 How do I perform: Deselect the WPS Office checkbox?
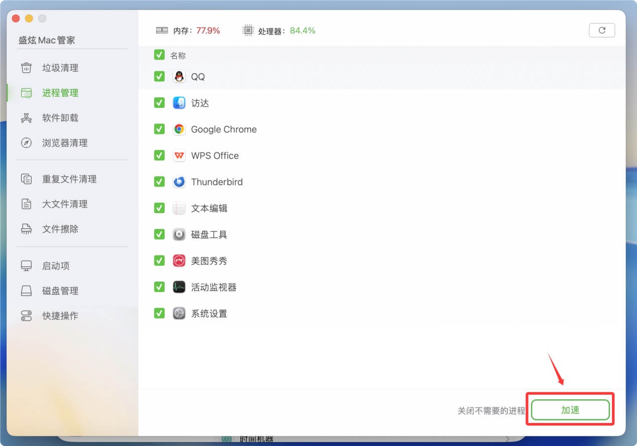point(159,156)
